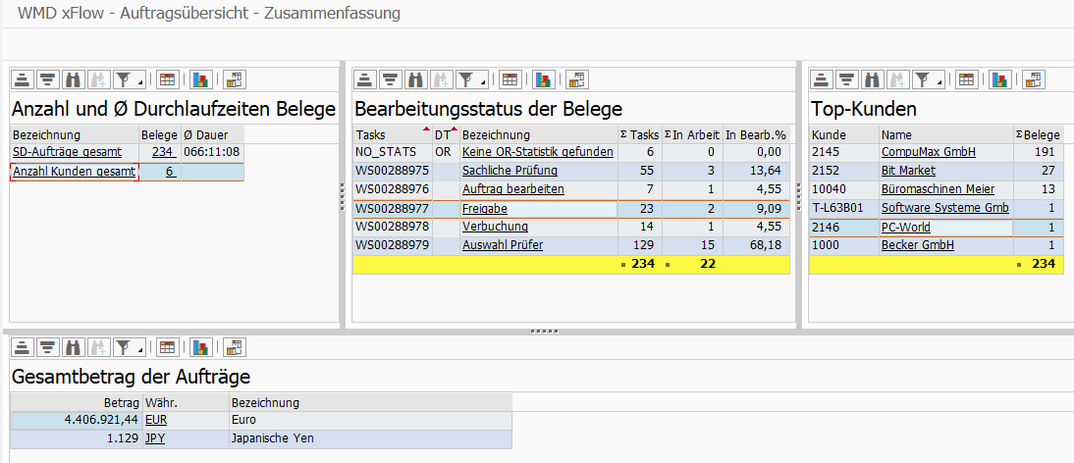1074x463 pixels.
Task: Open the Auswahl Prüfer task link
Action: [x=503, y=245]
